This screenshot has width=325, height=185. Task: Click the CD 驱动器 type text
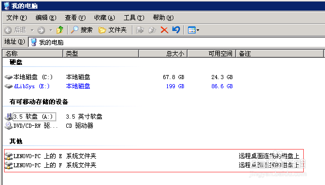[79, 126]
